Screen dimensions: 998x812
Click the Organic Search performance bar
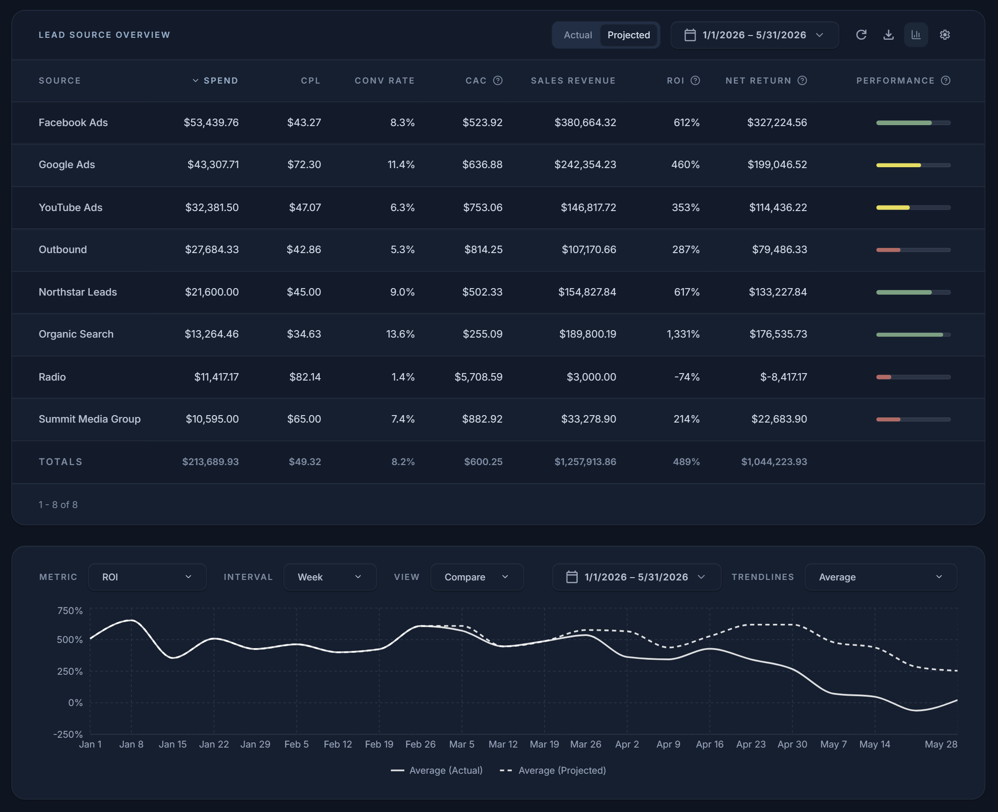(x=913, y=334)
